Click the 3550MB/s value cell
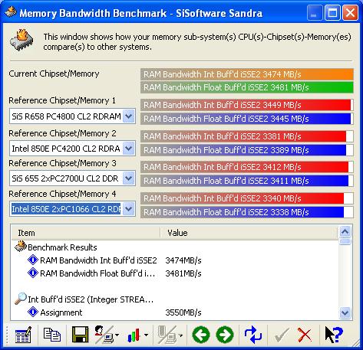The image size is (363, 350). coord(183,312)
